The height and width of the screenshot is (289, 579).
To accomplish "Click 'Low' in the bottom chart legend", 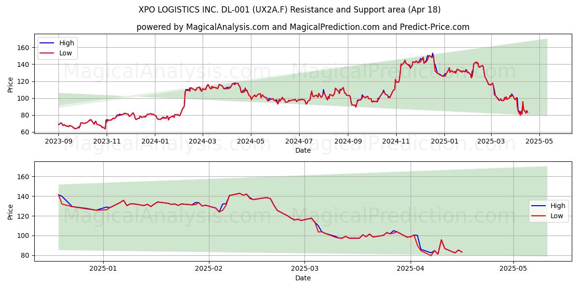I will pyautogui.click(x=557, y=216).
